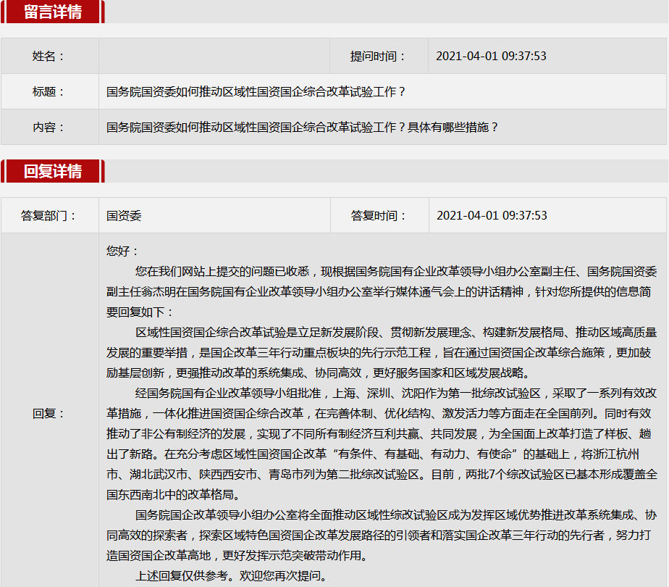The image size is (669, 587).
Task: Click the message title text in 标题 row
Action: point(256,92)
